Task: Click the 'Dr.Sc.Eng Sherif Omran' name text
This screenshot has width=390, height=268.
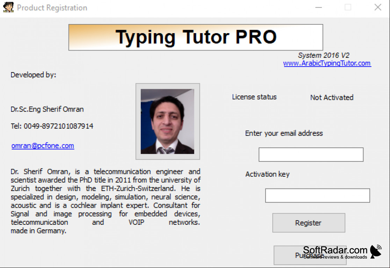Action: pos(47,109)
